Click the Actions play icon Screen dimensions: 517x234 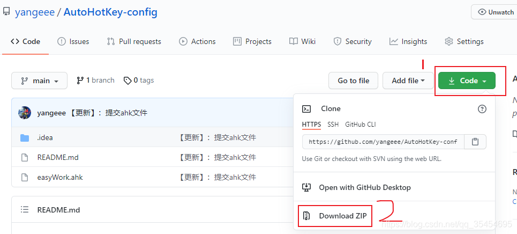[x=183, y=42]
